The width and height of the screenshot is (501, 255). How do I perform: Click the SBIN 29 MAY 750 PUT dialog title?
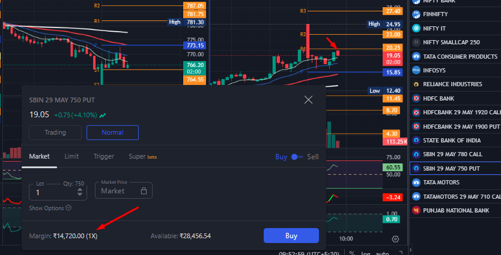[62, 100]
